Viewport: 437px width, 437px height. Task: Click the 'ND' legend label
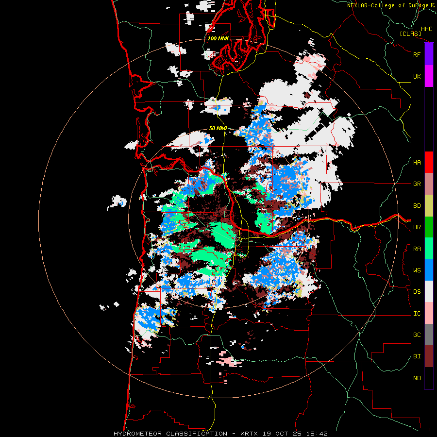pyautogui.click(x=417, y=378)
